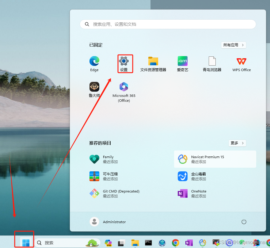Click the 已固定 pinned section heading

point(96,45)
